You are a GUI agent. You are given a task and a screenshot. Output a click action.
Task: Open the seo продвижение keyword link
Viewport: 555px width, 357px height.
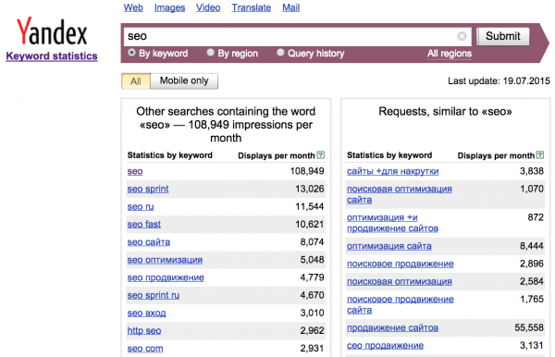[x=166, y=277]
